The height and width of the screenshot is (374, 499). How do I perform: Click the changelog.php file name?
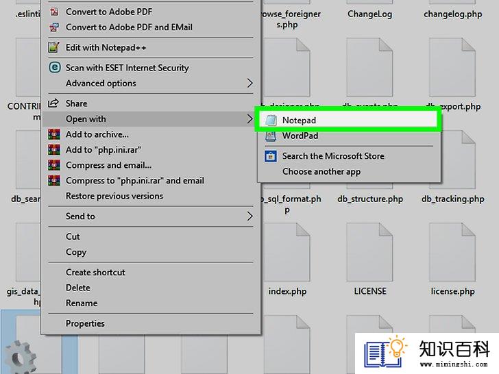[x=452, y=14]
